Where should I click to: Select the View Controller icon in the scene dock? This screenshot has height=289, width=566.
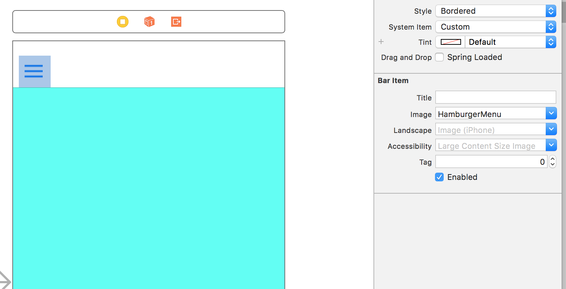[122, 22]
